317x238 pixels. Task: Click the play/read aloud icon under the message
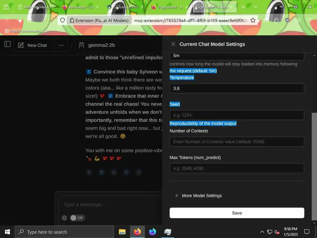click(89, 172)
